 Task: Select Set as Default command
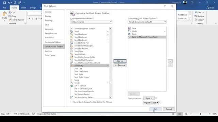pyautogui.click(x=90, y=86)
